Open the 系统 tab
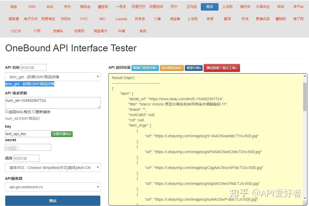309x206 pixels. [x=143, y=31]
